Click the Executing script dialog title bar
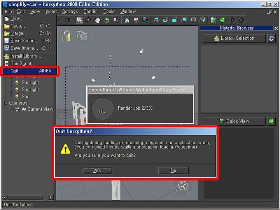 [x=140, y=90]
